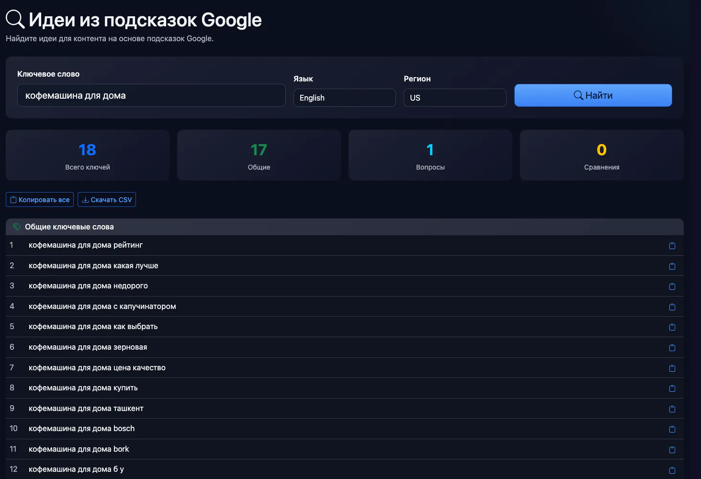The width and height of the screenshot is (701, 479).
Task: Select the Вопросы stat card showing 1
Action: tap(430, 155)
